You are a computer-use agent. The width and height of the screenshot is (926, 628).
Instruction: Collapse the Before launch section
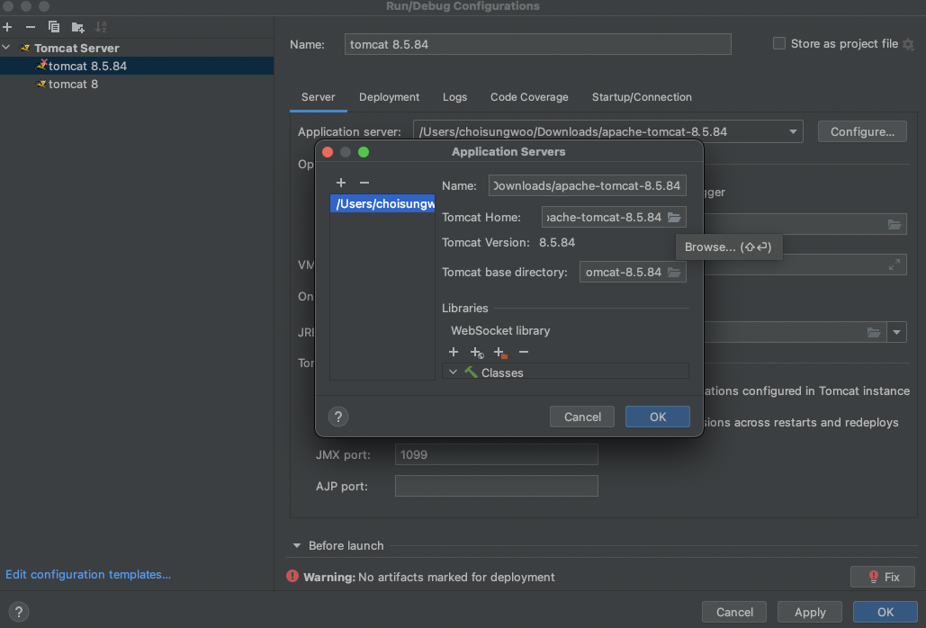click(x=296, y=546)
